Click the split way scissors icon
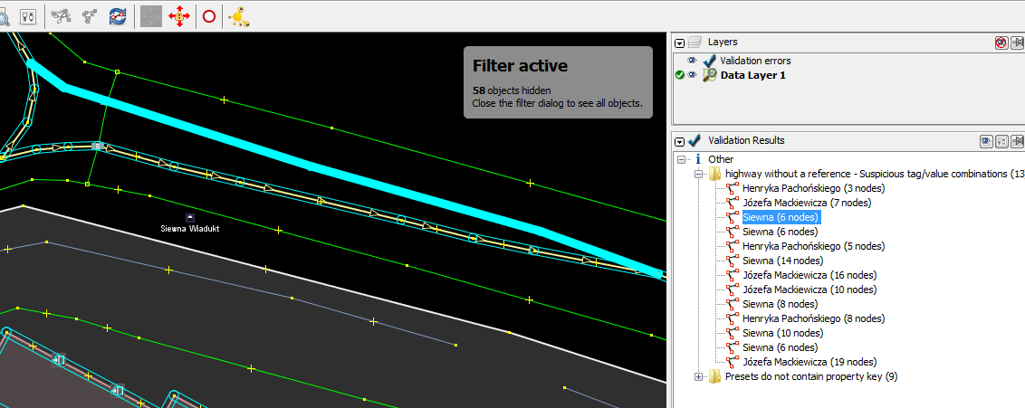Screen dimensions: 1025x408 [x=62, y=16]
